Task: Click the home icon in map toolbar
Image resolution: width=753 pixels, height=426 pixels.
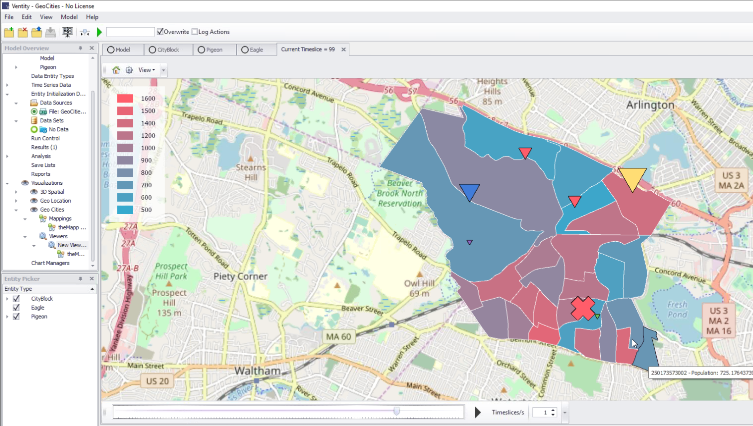Action: [x=116, y=70]
